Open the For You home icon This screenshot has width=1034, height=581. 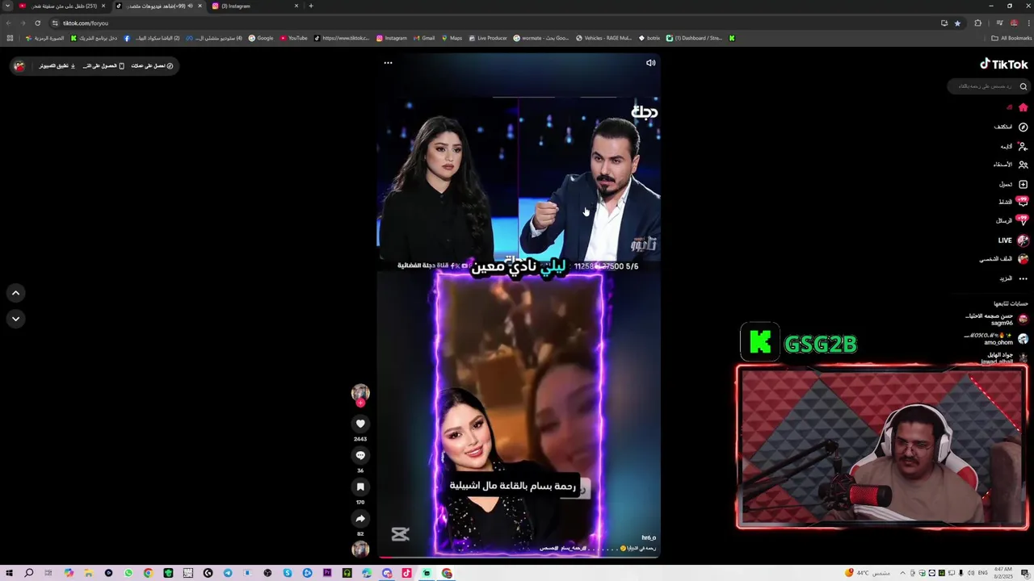tap(1023, 107)
